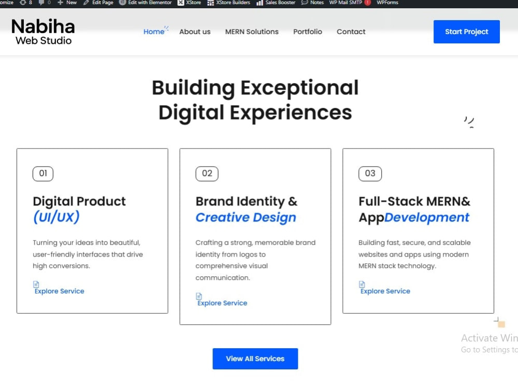Screen dimensions: 518x388
Task: Click text 'Turning your ideas into beautiful'
Action: tap(87, 243)
